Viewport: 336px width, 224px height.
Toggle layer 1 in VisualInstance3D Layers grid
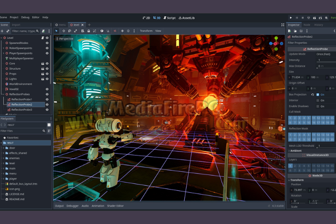tap(290, 166)
